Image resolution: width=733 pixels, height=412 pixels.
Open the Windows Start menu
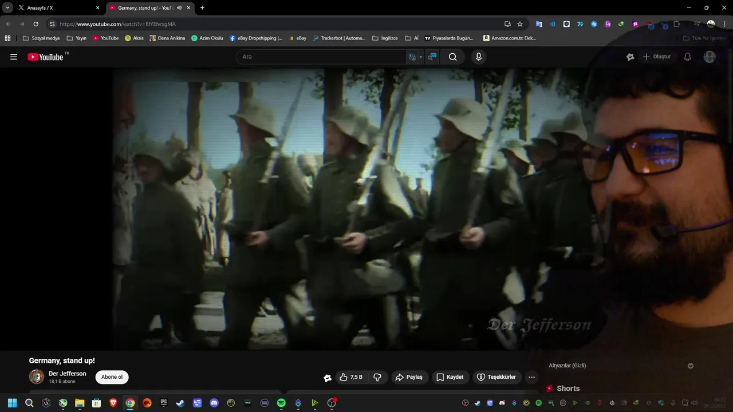[12, 403]
